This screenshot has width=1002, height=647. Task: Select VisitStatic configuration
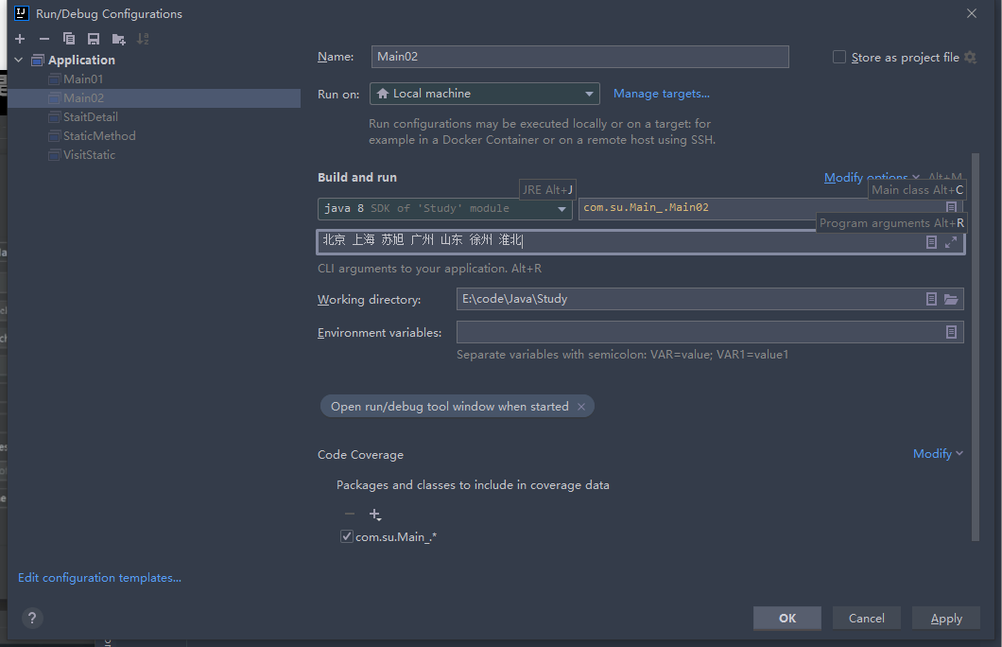point(89,155)
